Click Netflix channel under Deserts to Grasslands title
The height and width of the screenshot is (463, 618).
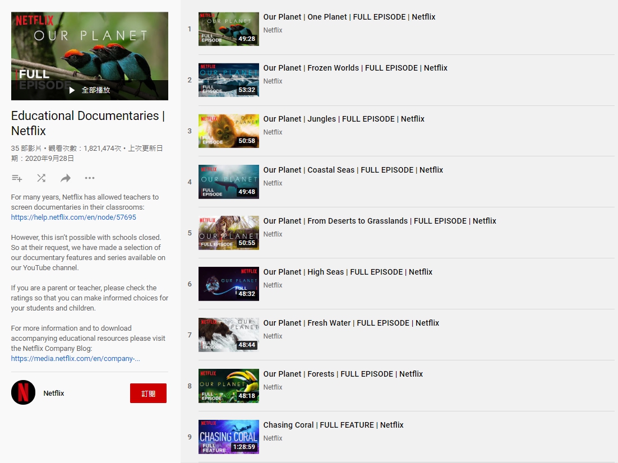coord(273,234)
